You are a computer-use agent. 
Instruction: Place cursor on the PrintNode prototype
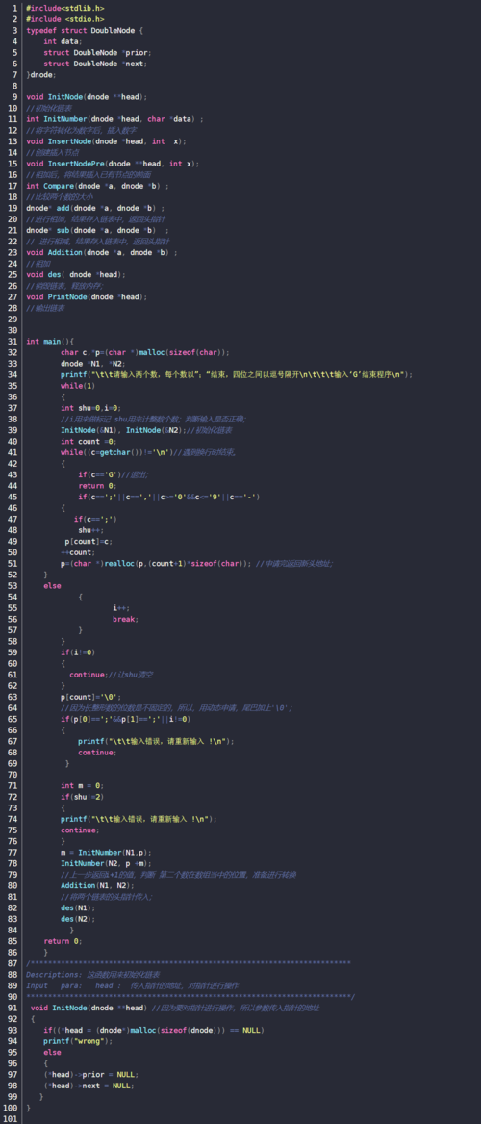pyautogui.click(x=87, y=296)
